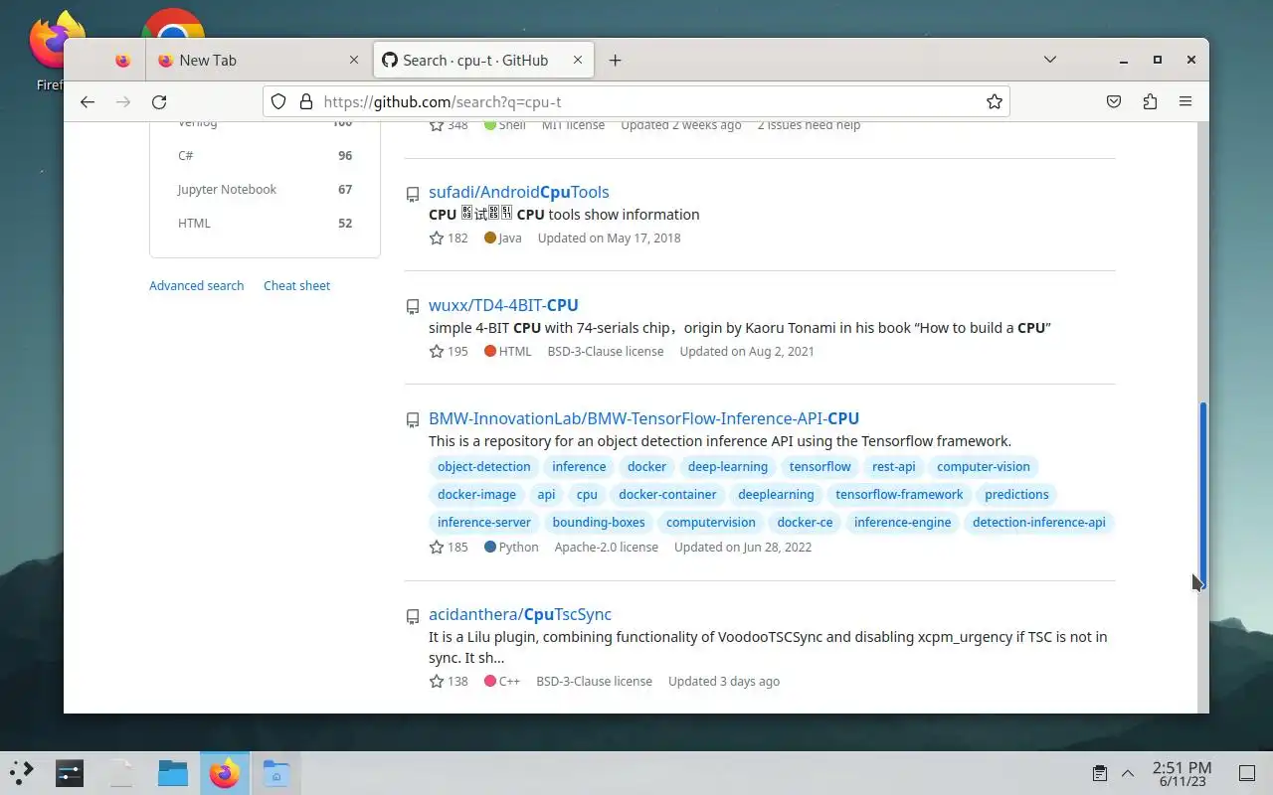Switch to the New Tab tab
Image resolution: width=1273 pixels, height=795 pixels.
258,61
